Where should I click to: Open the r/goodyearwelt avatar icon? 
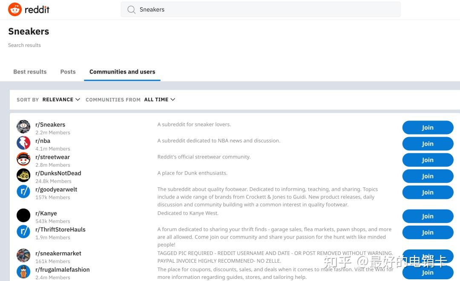(23, 192)
